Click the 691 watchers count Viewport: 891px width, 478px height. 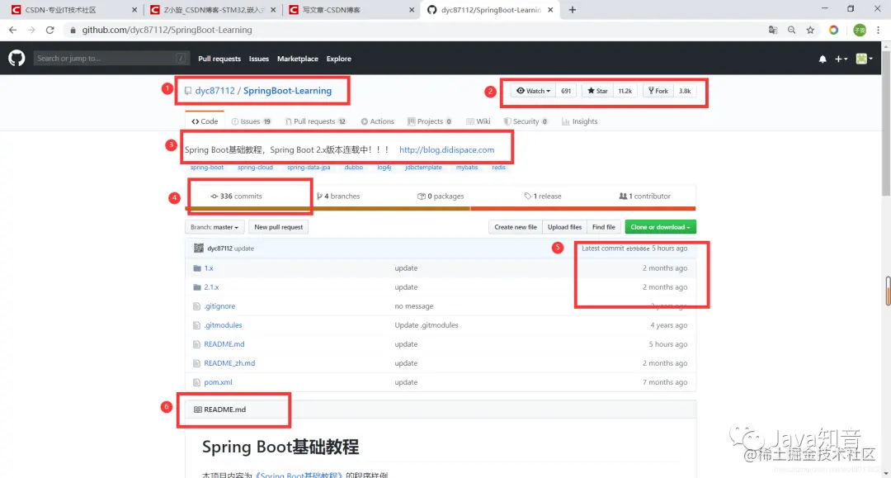pyautogui.click(x=566, y=91)
